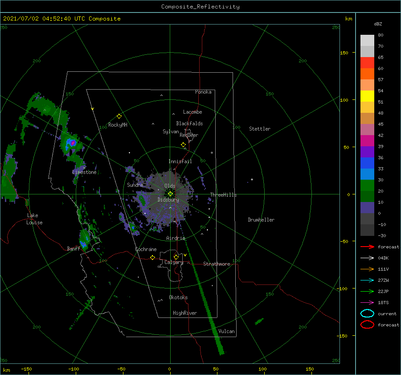Click the Lake Louise label
This screenshot has width=401, height=375.
[x=34, y=219]
